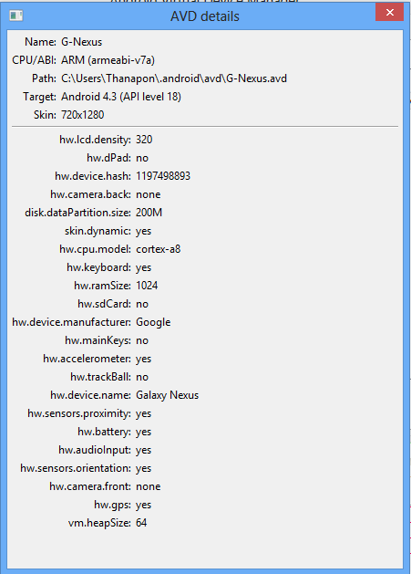
Task: Click the hw.battery value yes
Action: coord(143,432)
